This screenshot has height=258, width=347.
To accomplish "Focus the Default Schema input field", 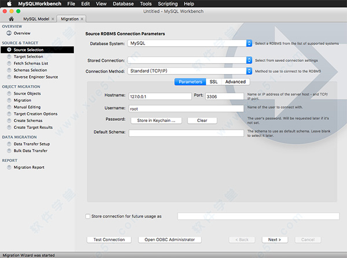I will tap(186, 133).
